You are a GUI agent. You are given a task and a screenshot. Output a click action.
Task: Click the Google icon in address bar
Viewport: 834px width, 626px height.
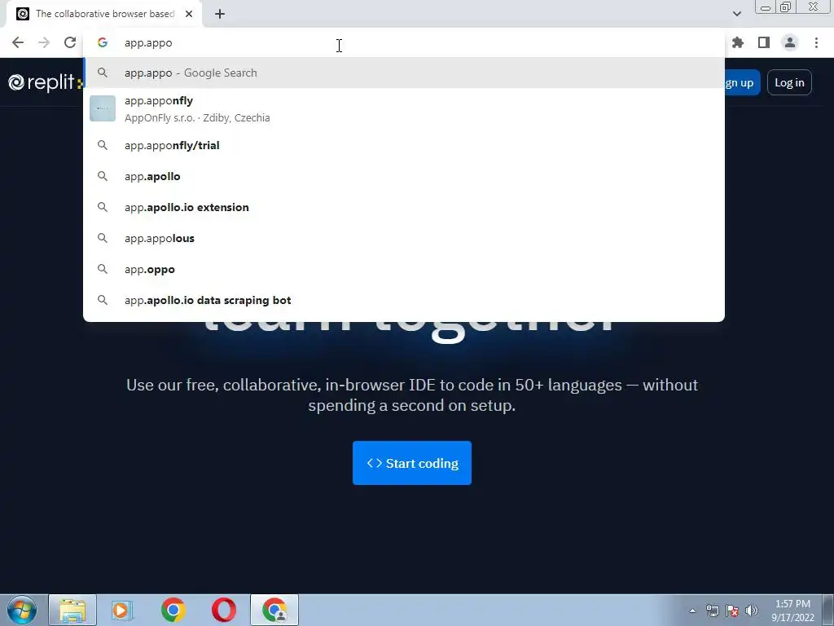click(103, 42)
